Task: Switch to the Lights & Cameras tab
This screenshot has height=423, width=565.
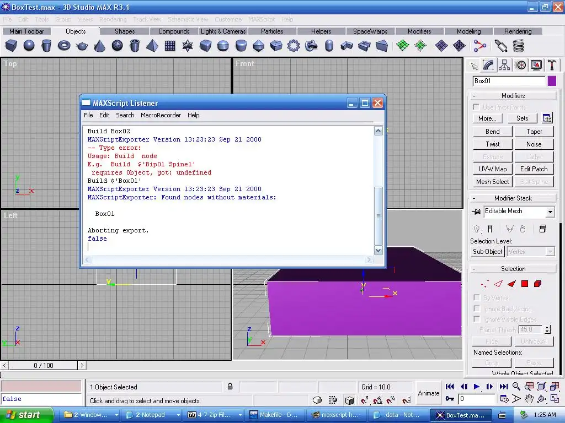Action: [223, 31]
